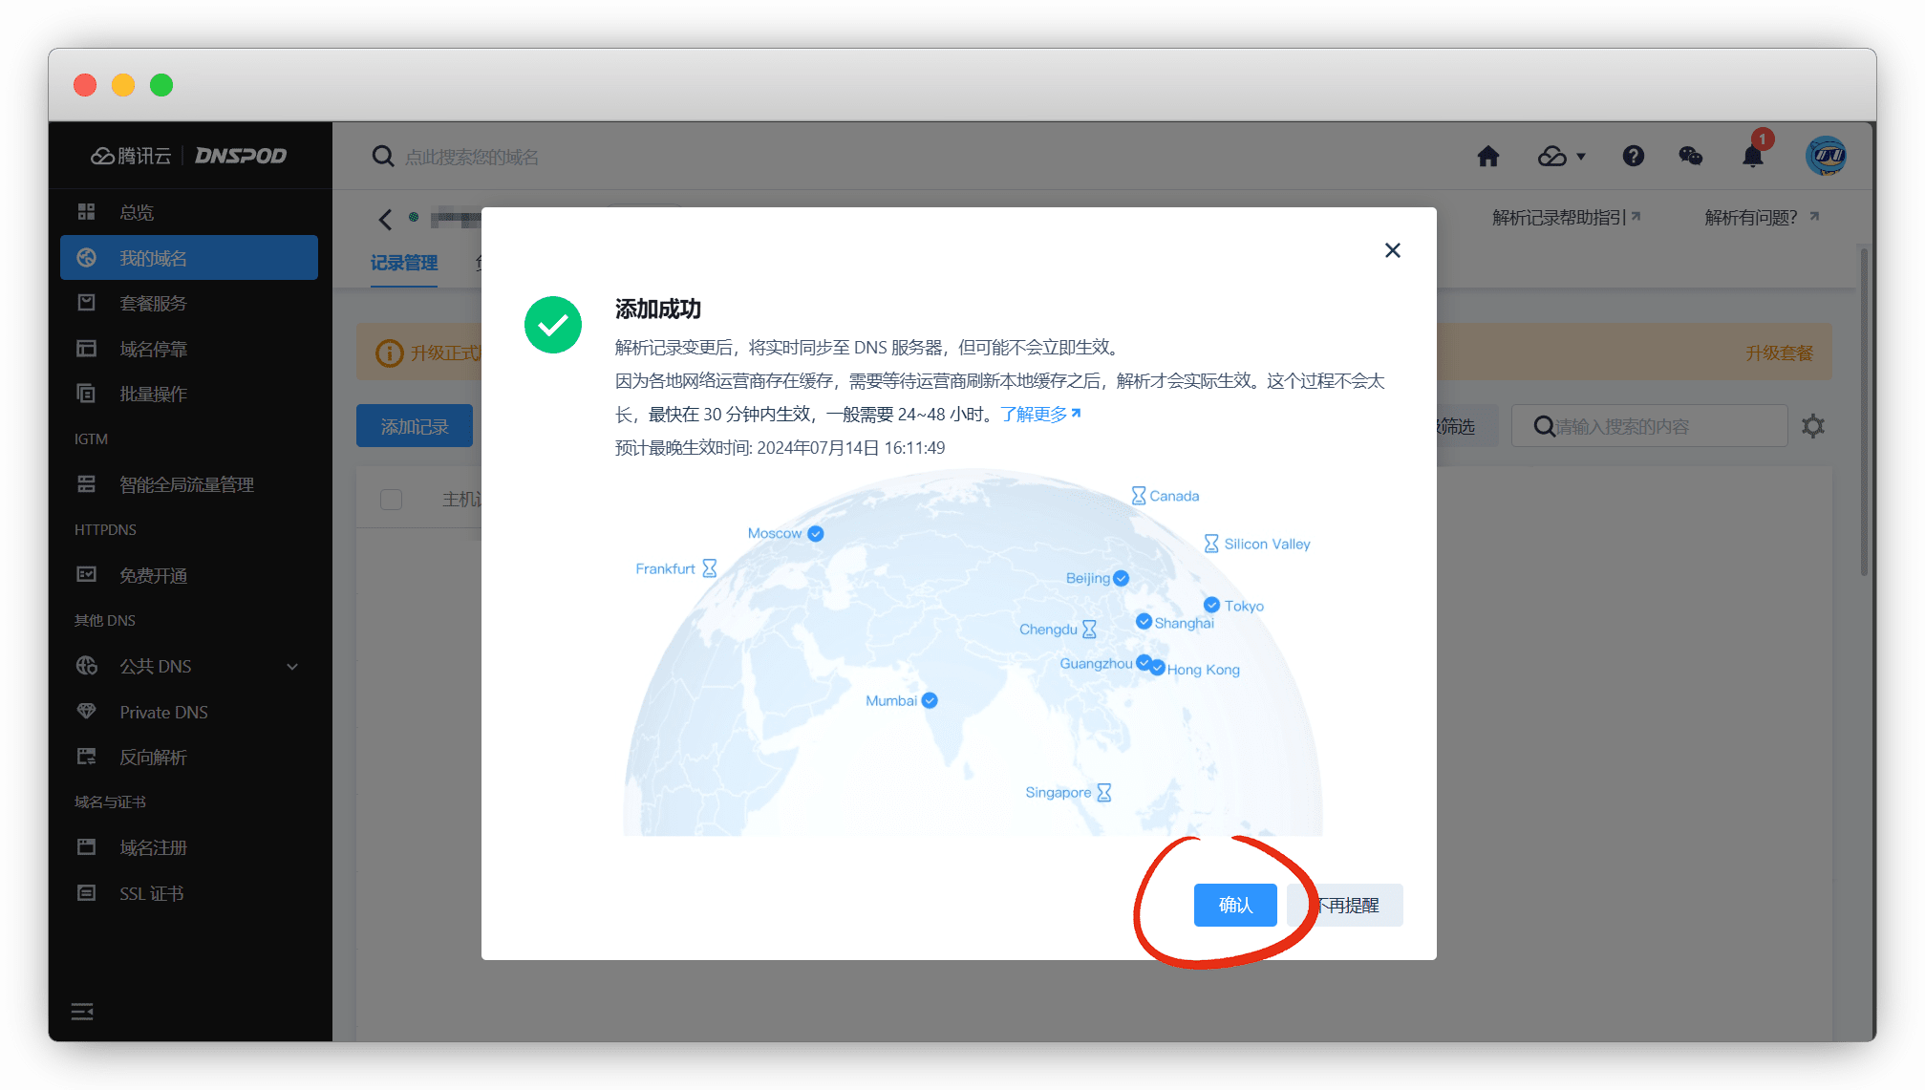Click the back arrow beside domain
Image resolution: width=1925 pixels, height=1090 pixels.
(x=385, y=220)
